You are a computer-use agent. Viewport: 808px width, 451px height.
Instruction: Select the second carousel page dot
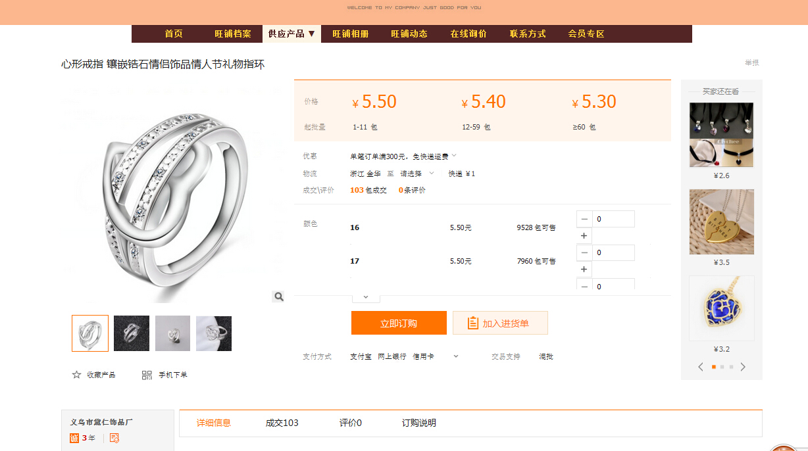click(x=722, y=367)
